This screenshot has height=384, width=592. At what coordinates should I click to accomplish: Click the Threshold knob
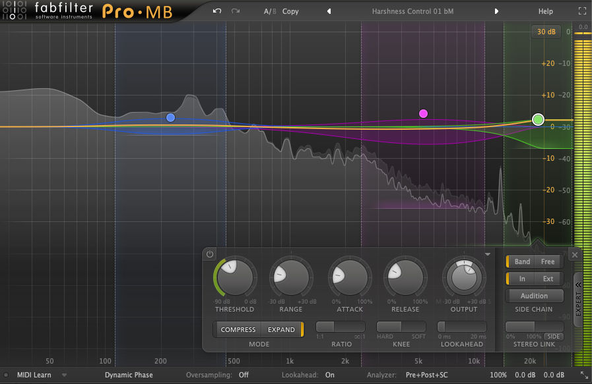(234, 278)
